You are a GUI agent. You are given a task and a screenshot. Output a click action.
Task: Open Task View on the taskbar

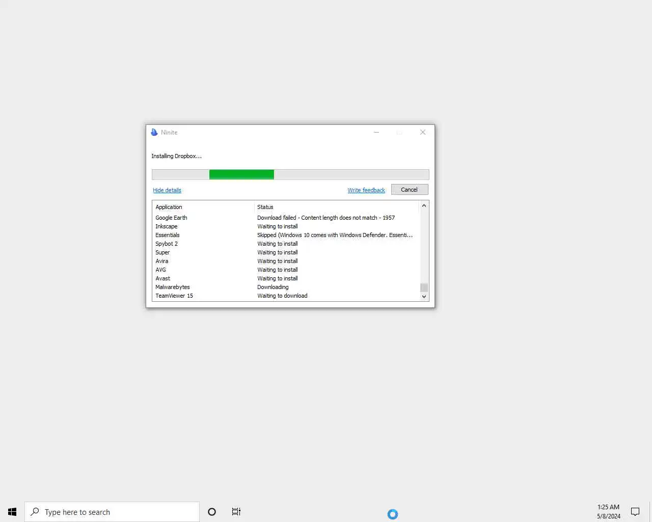tap(236, 512)
